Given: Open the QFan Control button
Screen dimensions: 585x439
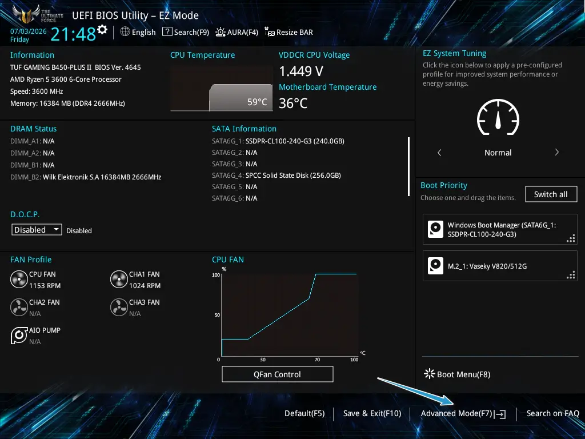Looking at the screenshot, I should tap(277, 374).
